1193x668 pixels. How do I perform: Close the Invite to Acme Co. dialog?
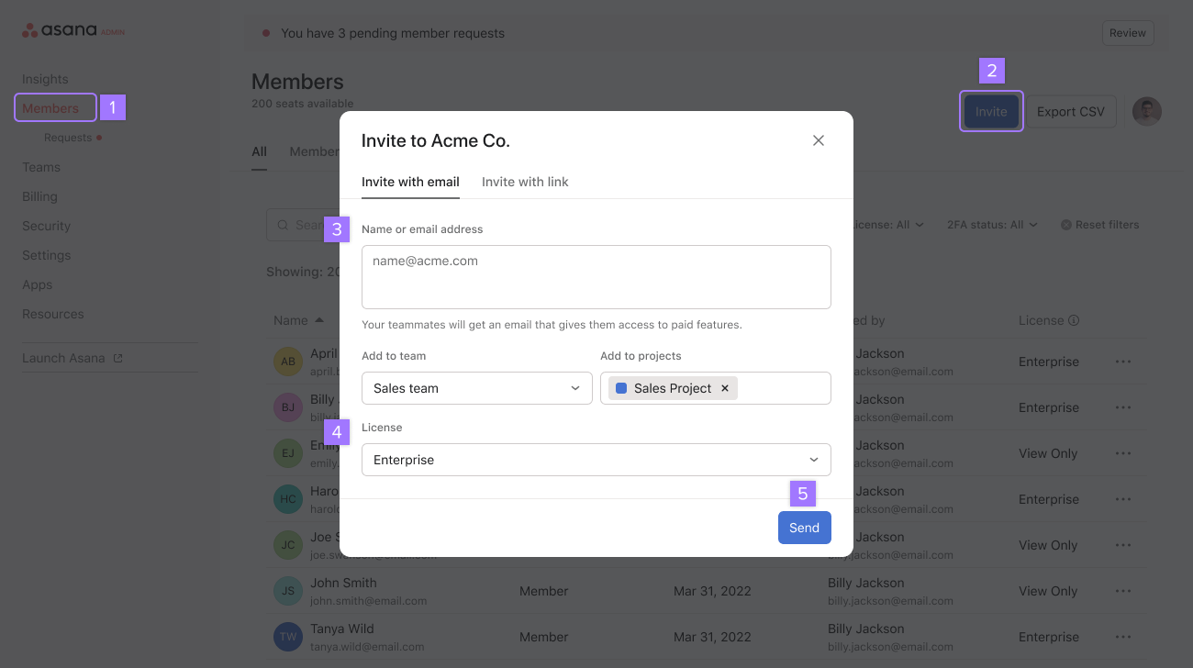pos(818,140)
